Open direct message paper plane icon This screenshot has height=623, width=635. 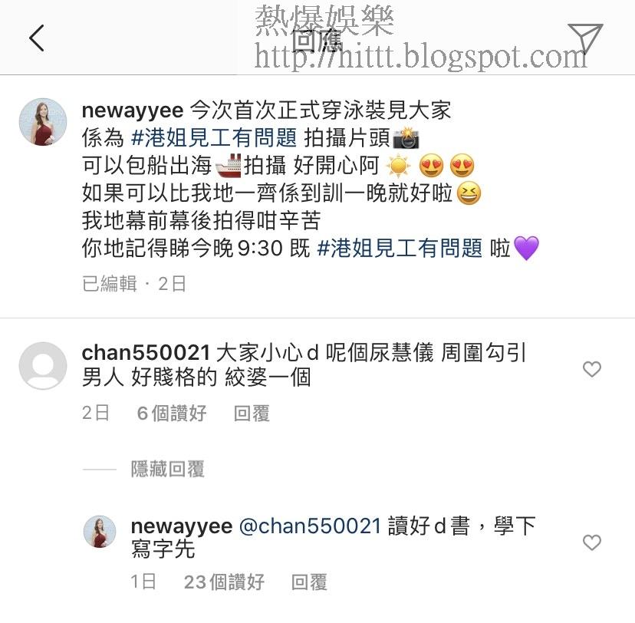pos(585,38)
